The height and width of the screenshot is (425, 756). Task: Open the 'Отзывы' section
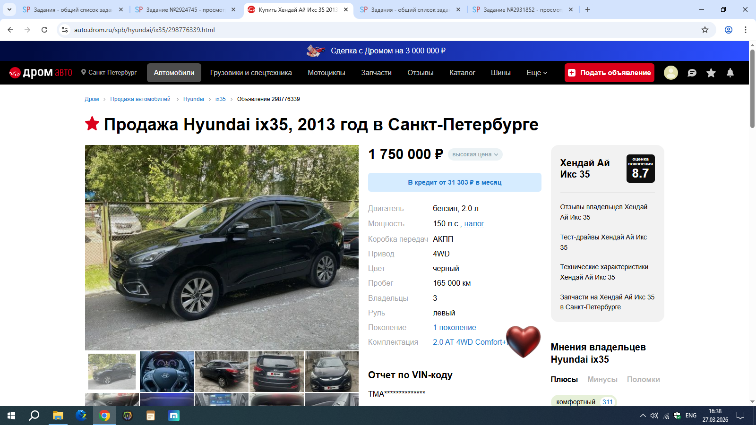coord(421,73)
